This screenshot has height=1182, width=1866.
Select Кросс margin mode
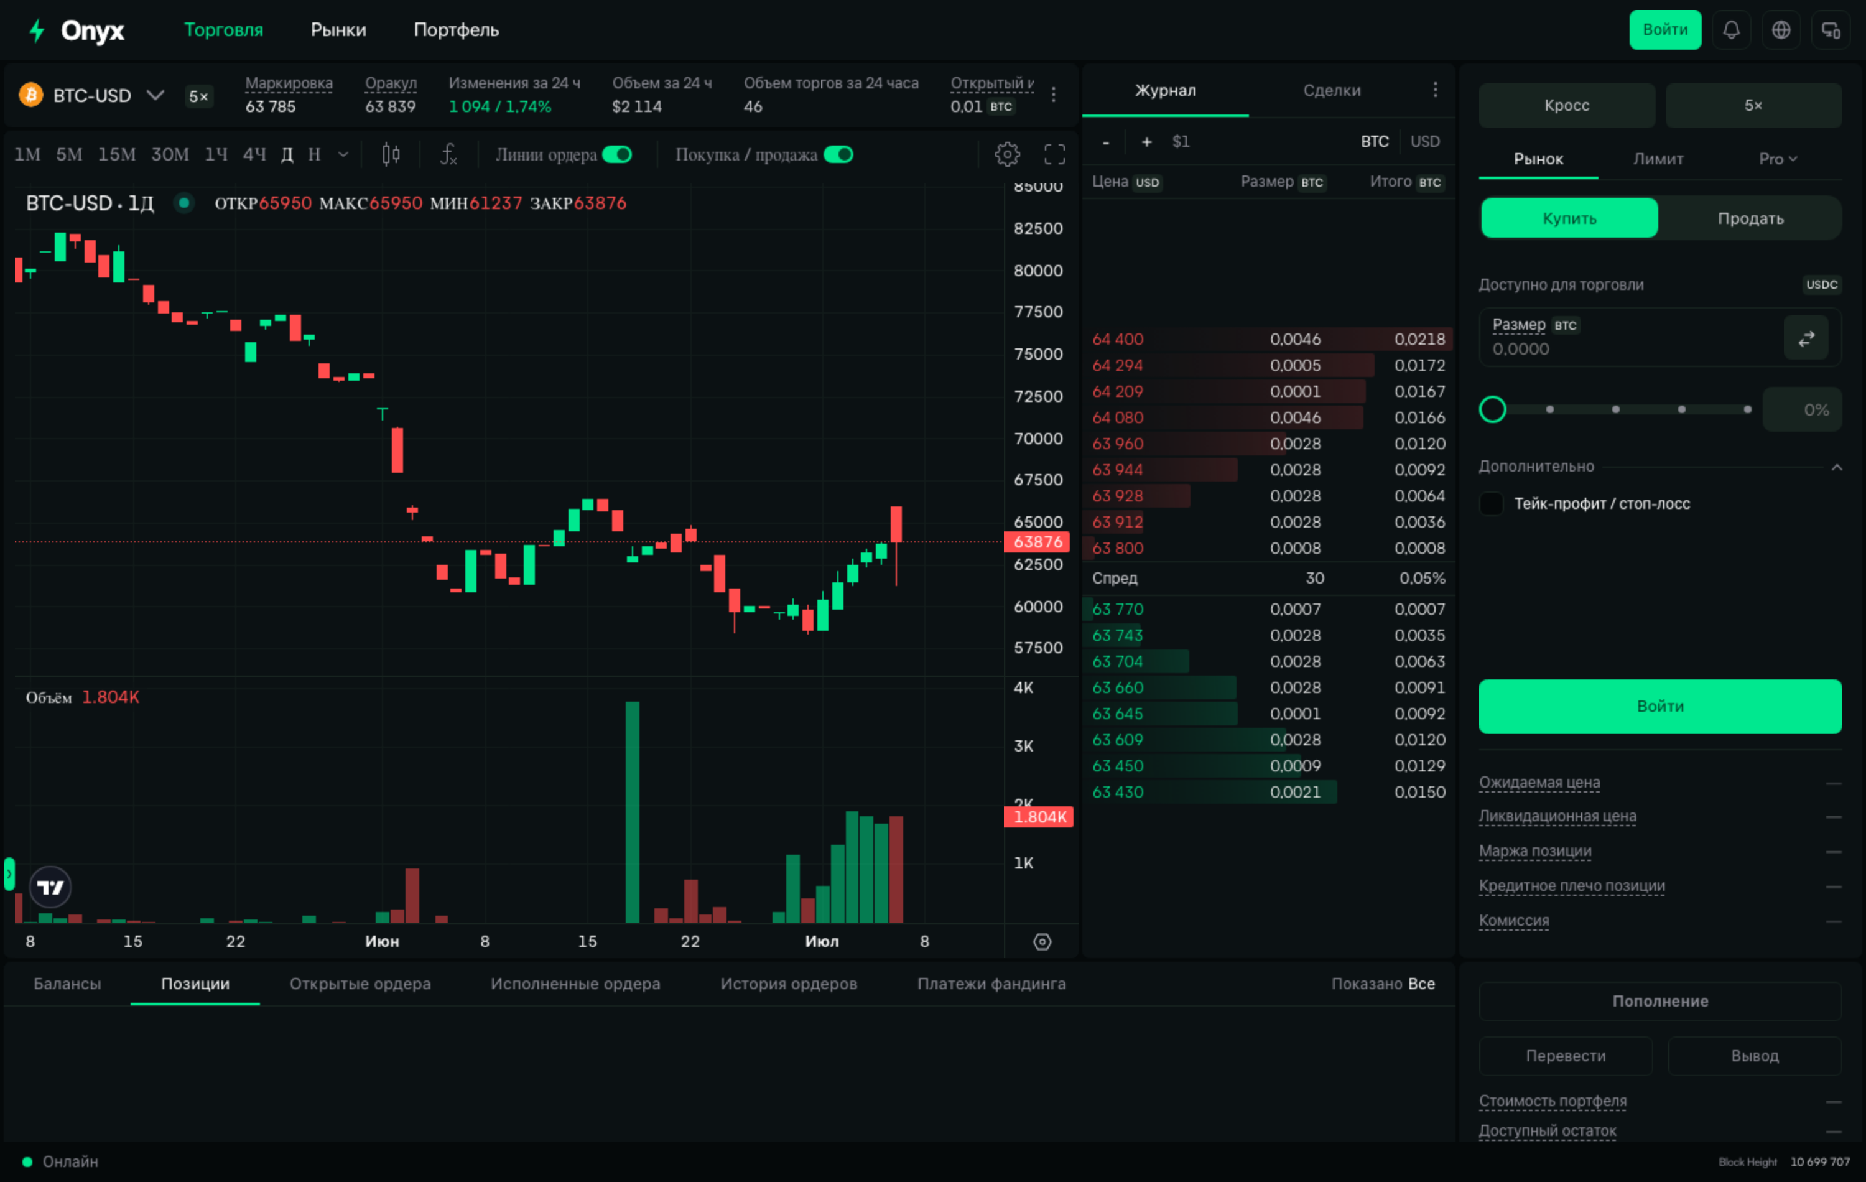(x=1567, y=105)
